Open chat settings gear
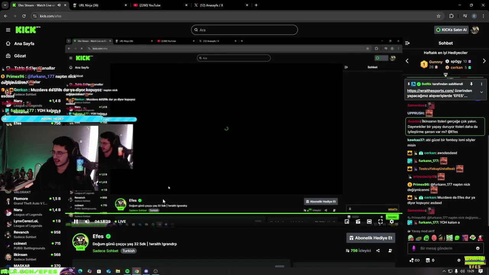The width and height of the screenshot is (489, 275). 459,260
